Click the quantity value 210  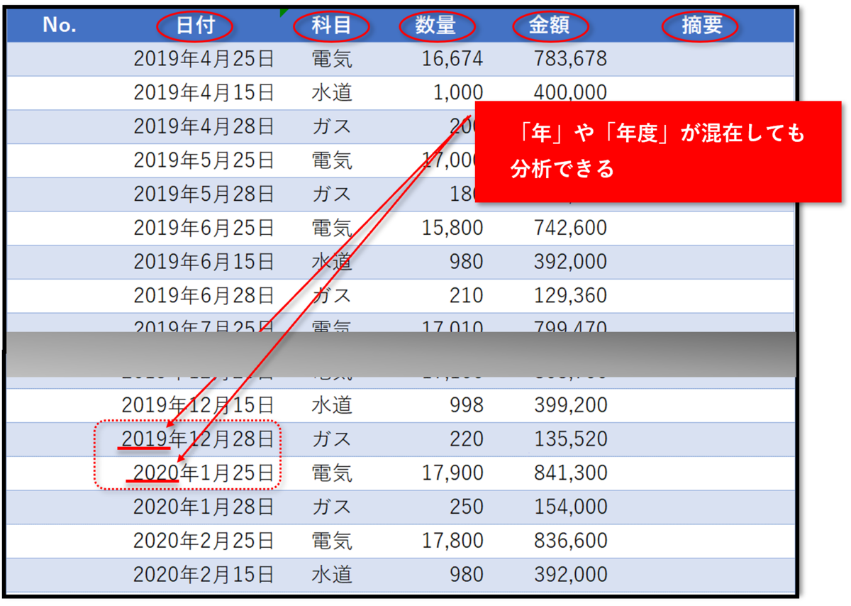[x=466, y=295]
